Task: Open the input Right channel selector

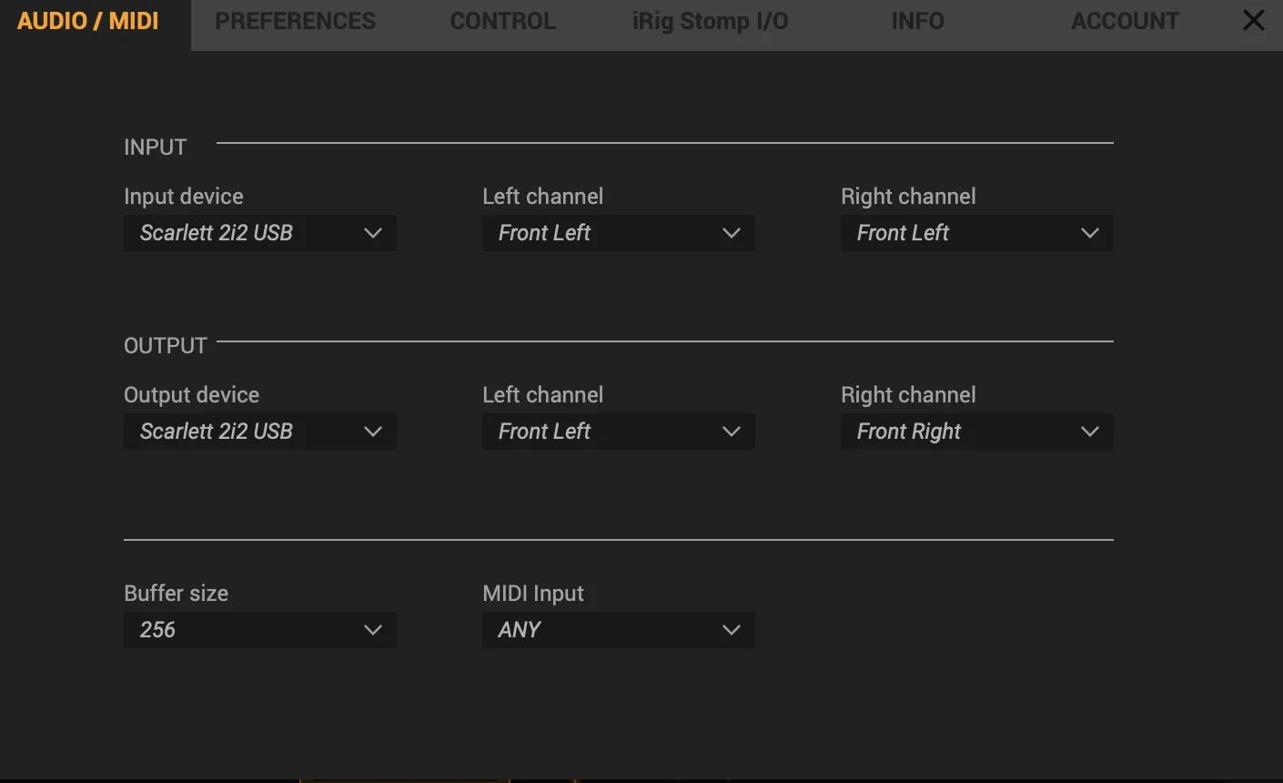Action: (976, 233)
